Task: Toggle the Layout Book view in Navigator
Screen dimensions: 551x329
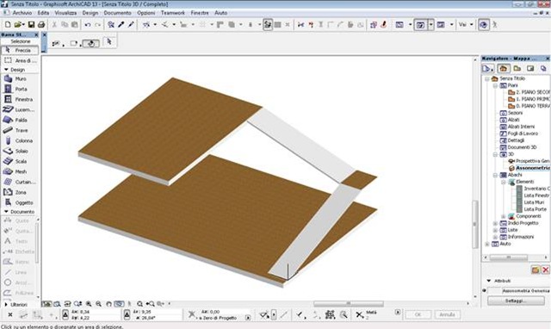Action: click(530, 69)
